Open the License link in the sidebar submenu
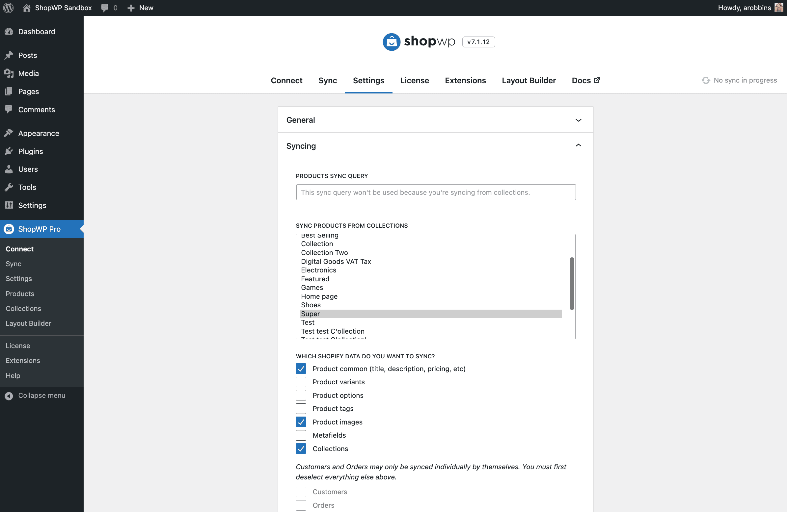Image resolution: width=787 pixels, height=512 pixels. click(18, 346)
